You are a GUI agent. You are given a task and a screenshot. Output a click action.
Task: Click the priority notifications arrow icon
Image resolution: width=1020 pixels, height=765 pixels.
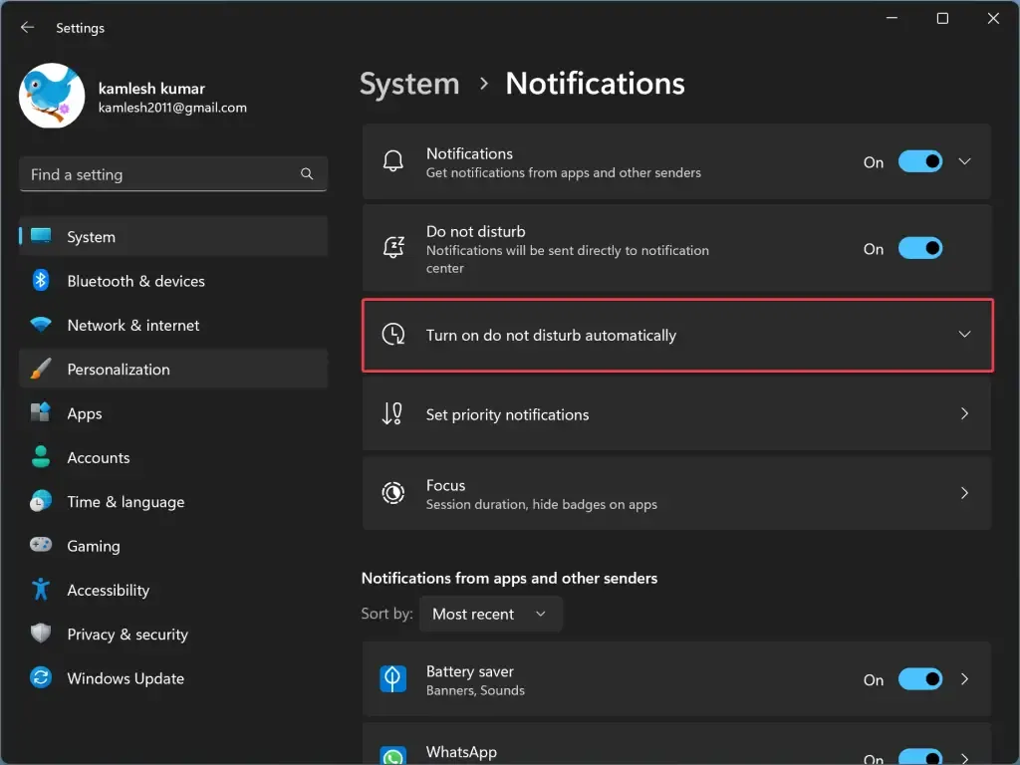tap(392, 413)
